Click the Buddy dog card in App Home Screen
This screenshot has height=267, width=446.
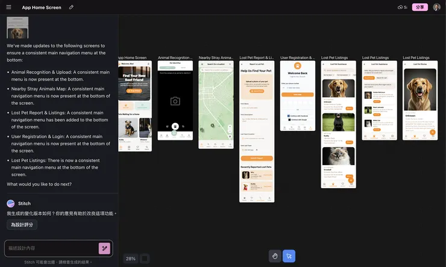(x=128, y=130)
